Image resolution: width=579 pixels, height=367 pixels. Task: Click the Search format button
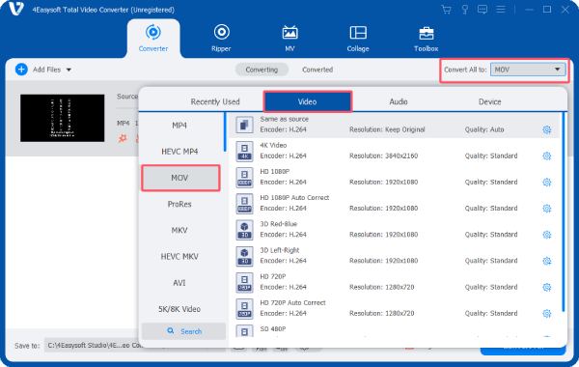pos(183,331)
